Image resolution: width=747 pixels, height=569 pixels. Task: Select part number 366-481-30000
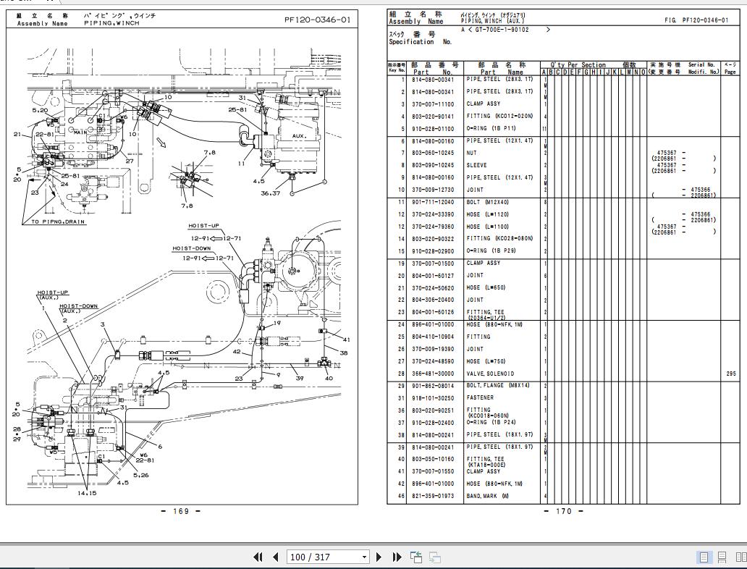pos(433,374)
